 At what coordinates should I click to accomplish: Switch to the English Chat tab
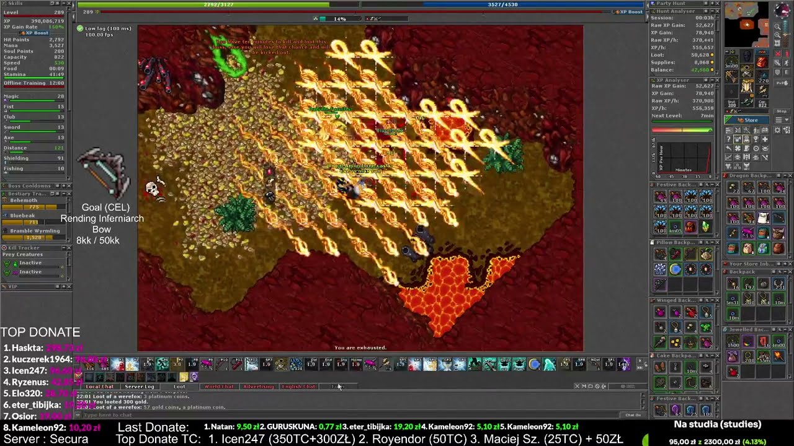point(298,386)
